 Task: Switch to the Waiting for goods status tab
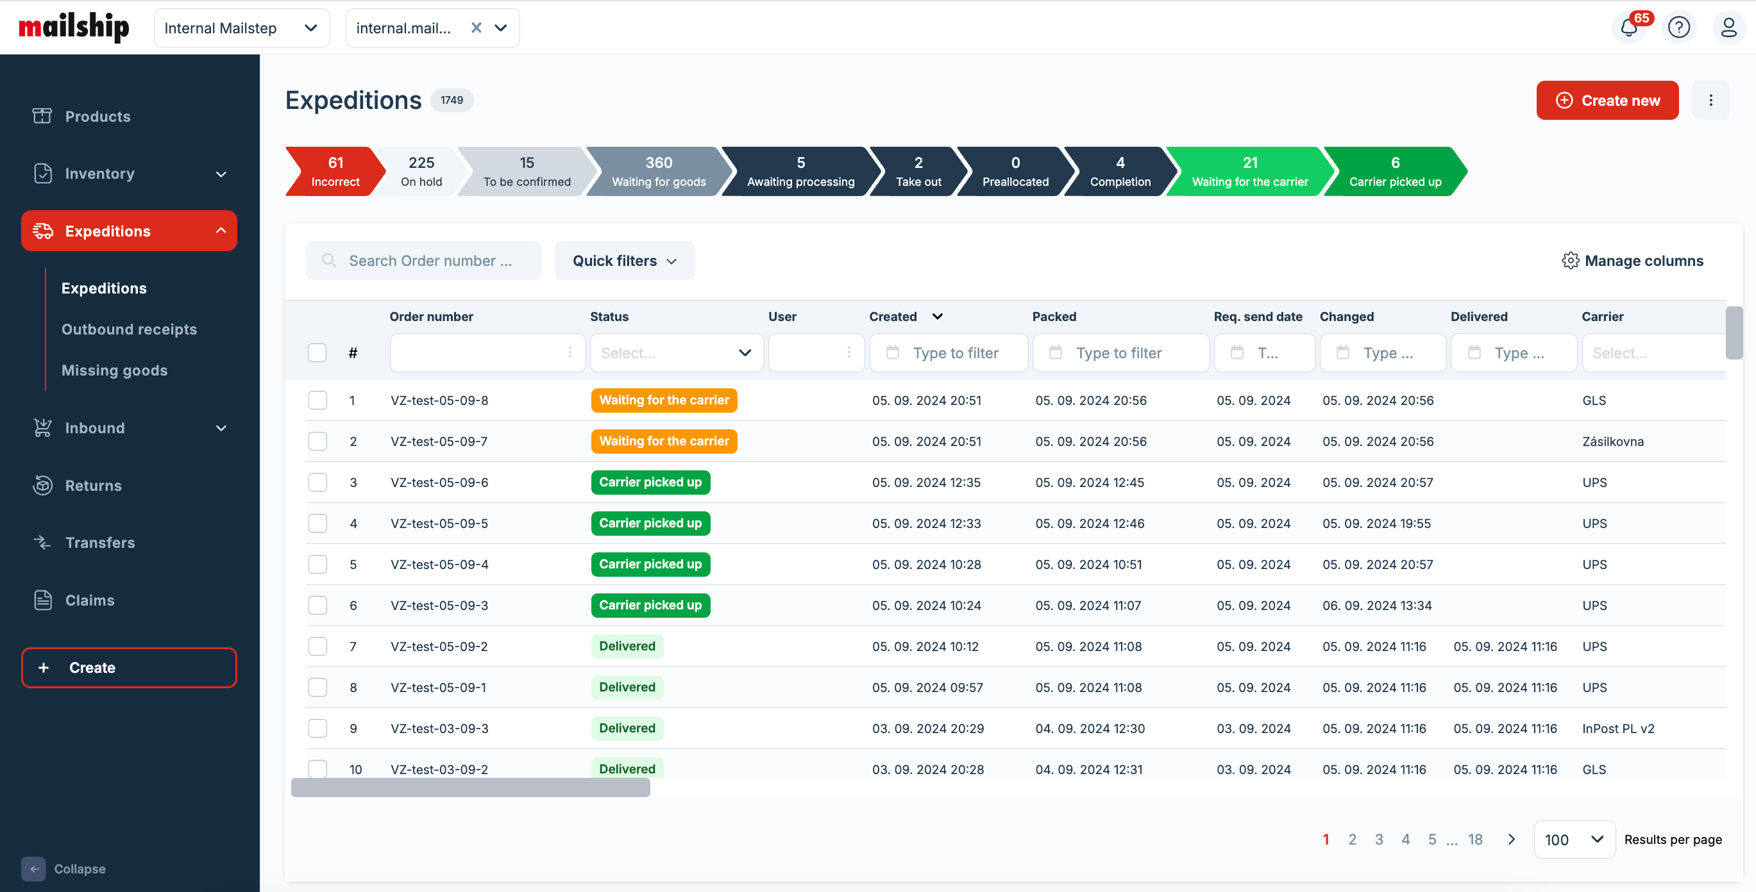coord(658,172)
